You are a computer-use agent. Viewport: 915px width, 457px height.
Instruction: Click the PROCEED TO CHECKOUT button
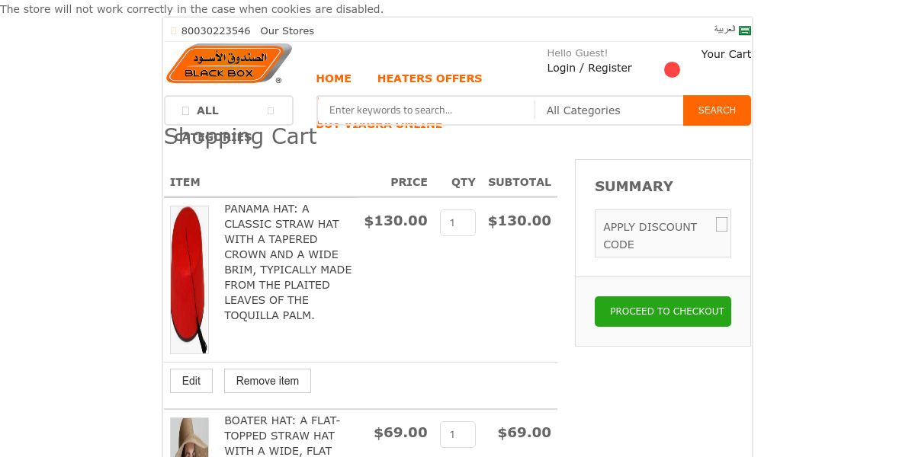[x=663, y=312]
